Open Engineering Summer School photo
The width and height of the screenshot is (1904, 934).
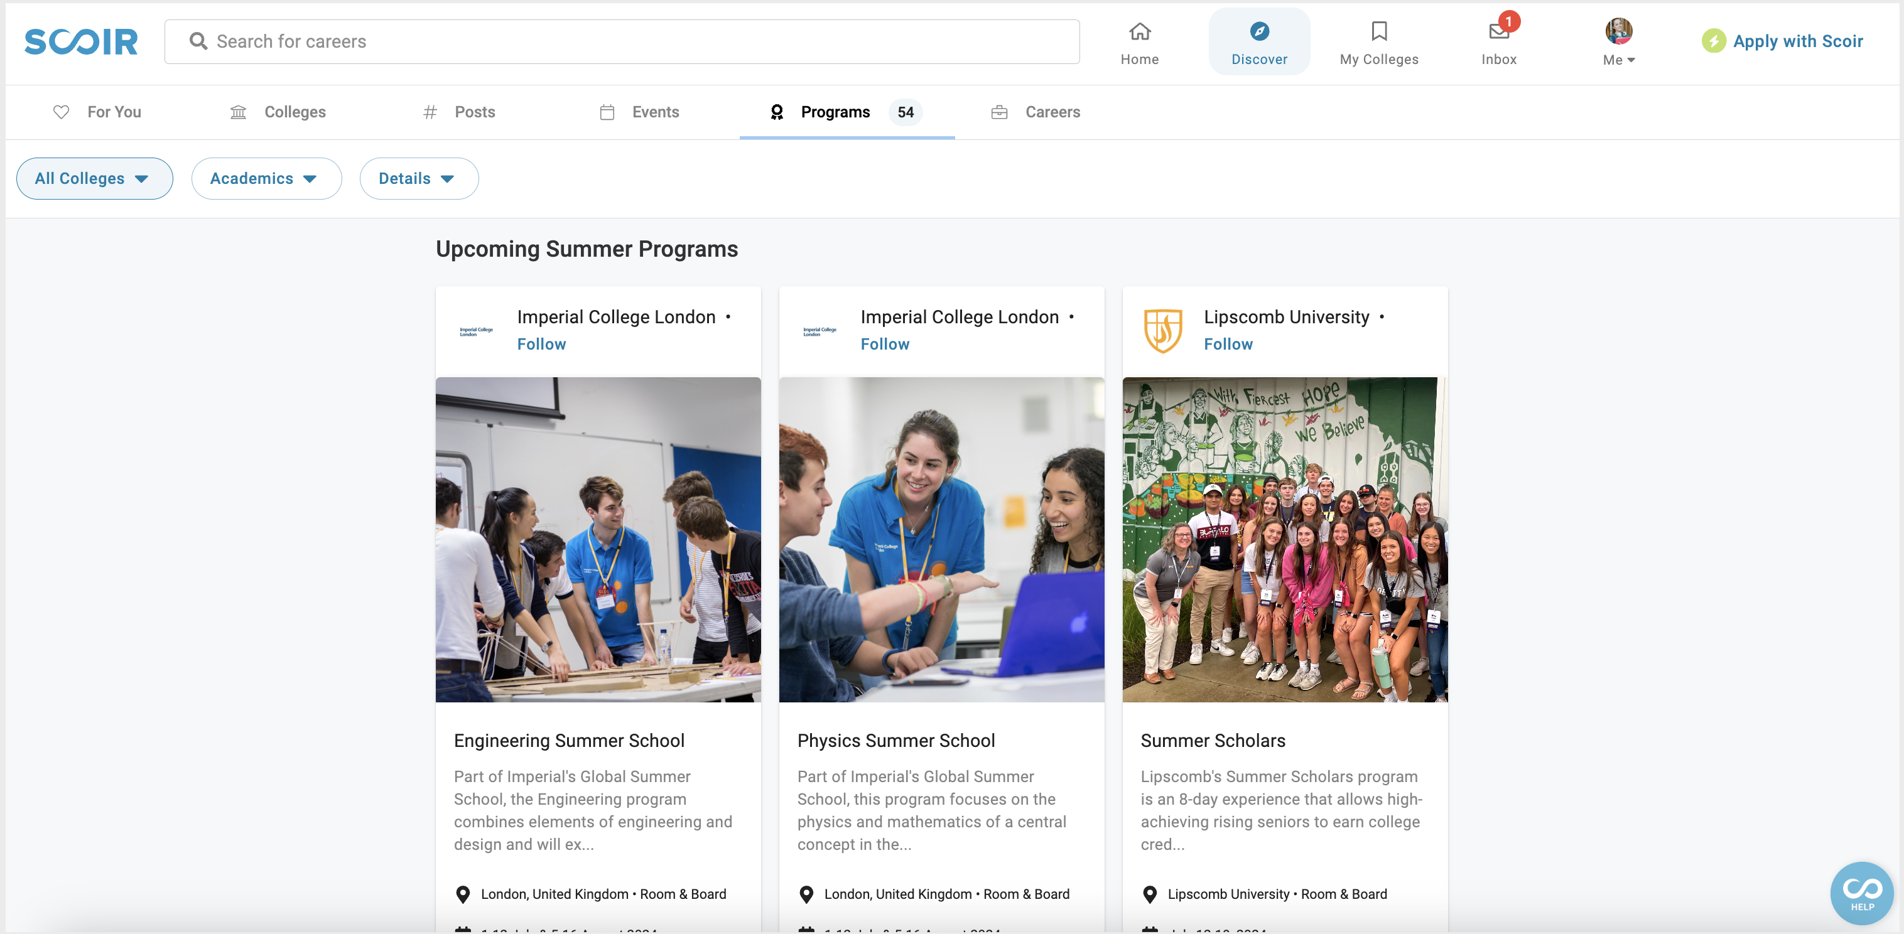598,539
